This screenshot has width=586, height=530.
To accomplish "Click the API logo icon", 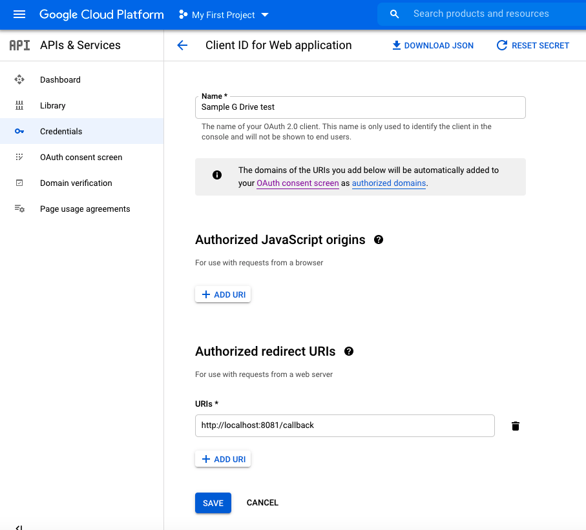I will coord(19,45).
